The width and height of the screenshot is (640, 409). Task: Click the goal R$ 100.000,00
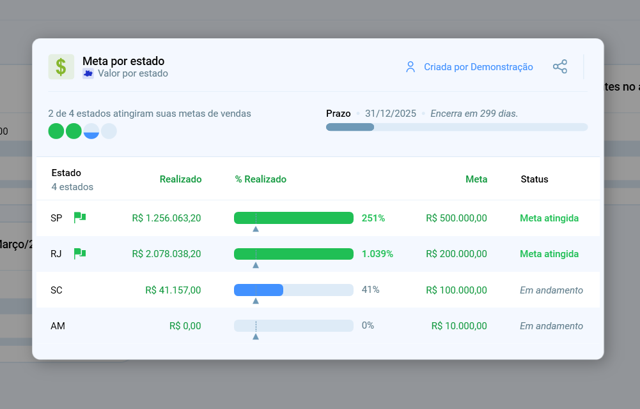[457, 290]
